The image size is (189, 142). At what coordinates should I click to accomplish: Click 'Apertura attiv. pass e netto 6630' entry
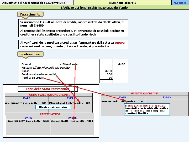coord(29,121)
